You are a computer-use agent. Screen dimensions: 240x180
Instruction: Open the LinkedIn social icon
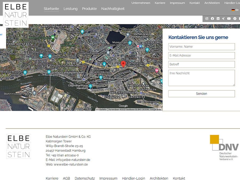[218, 19]
